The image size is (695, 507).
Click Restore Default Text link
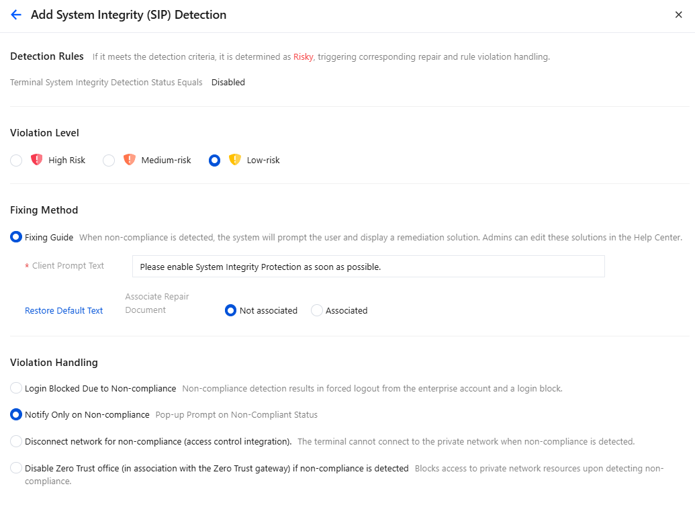pyautogui.click(x=64, y=311)
